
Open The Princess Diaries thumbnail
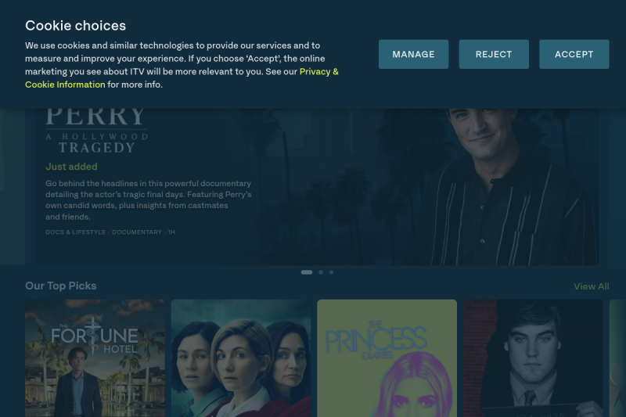pyautogui.click(x=387, y=358)
